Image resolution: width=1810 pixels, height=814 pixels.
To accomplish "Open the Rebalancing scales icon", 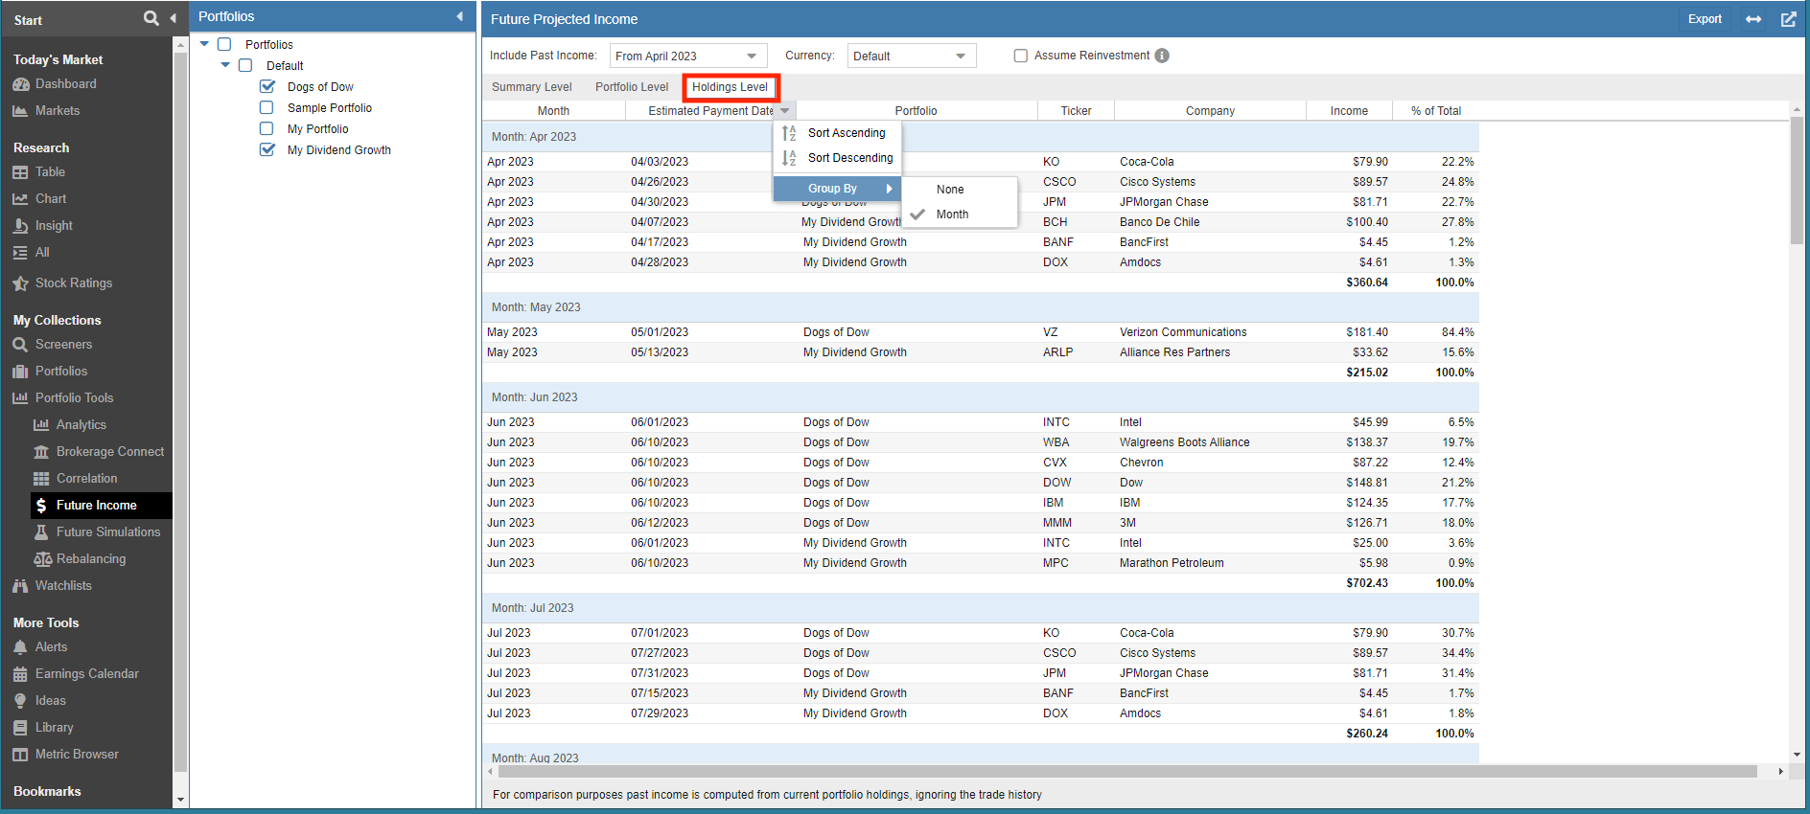I will [42, 559].
